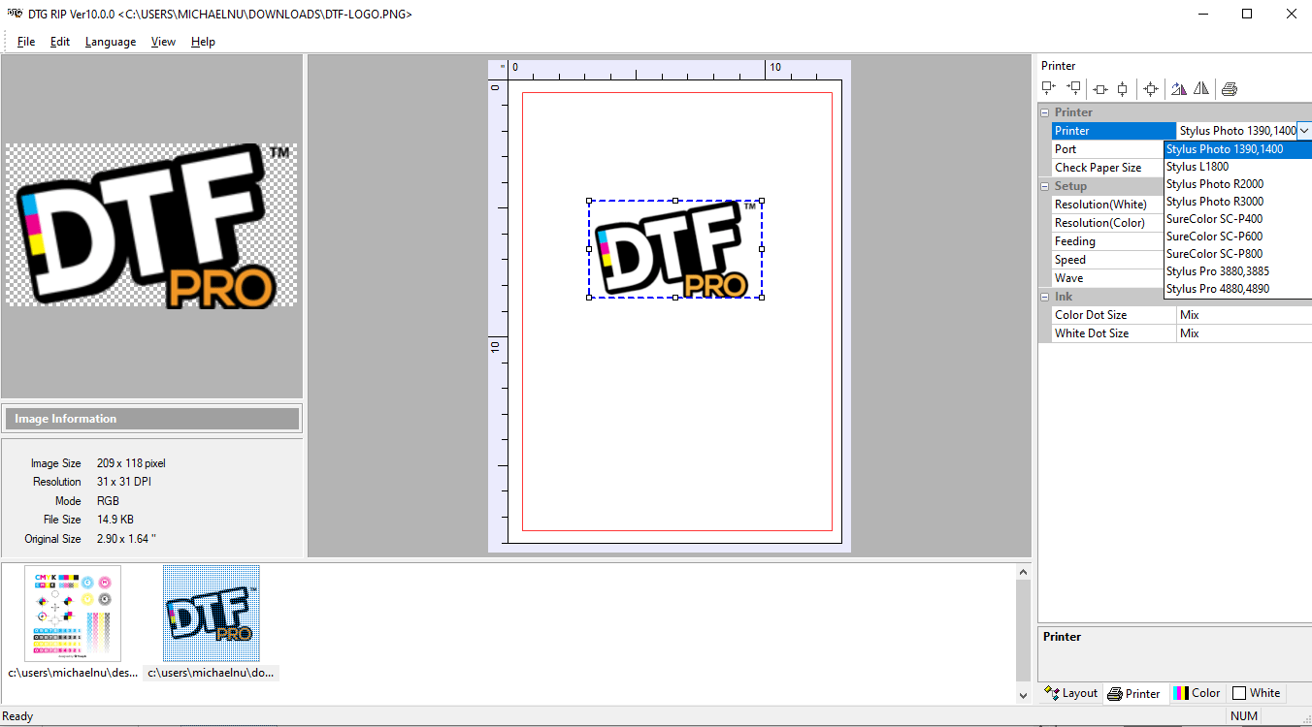The image size is (1312, 727).
Task: Switch to the Printer tab
Action: coord(1133,693)
